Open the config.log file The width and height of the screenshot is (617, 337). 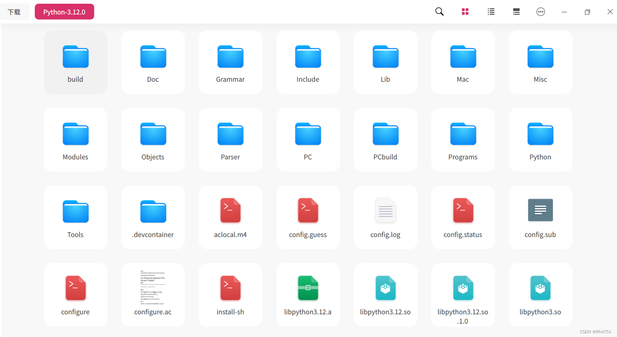385,217
